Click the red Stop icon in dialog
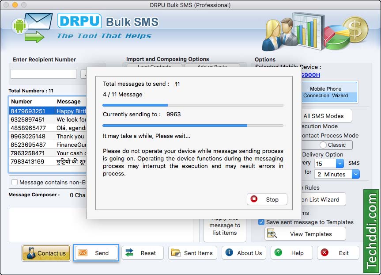The height and width of the screenshot is (275, 381). [254, 199]
